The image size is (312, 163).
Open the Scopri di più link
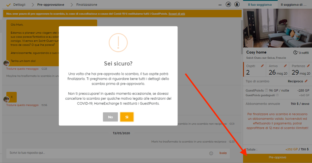pos(177,14)
